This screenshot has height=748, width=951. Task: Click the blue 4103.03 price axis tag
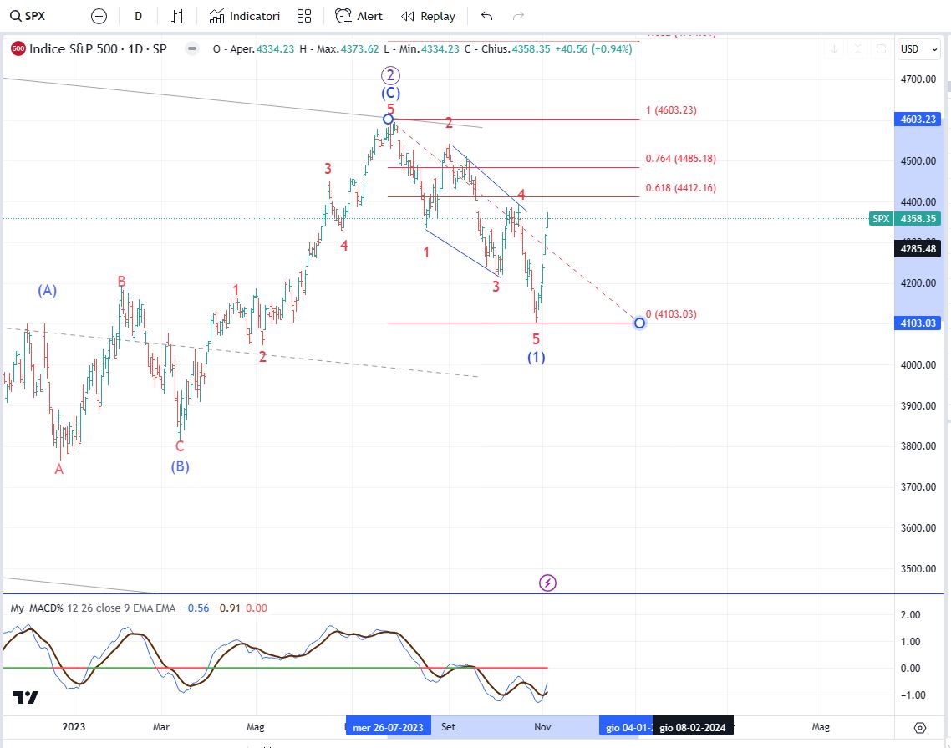point(918,323)
